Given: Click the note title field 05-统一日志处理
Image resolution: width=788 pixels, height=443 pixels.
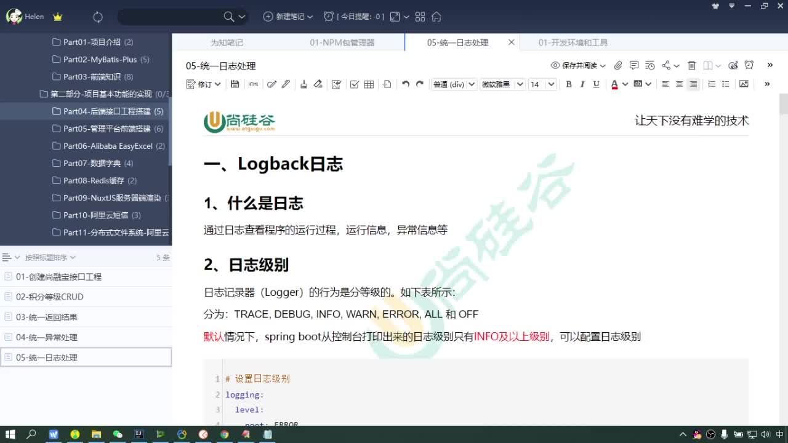Looking at the screenshot, I should tap(221, 66).
